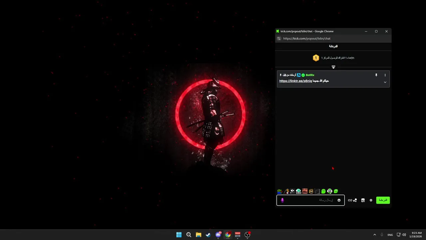Open Discord from the taskbar
426x240 pixels.
pos(218,235)
